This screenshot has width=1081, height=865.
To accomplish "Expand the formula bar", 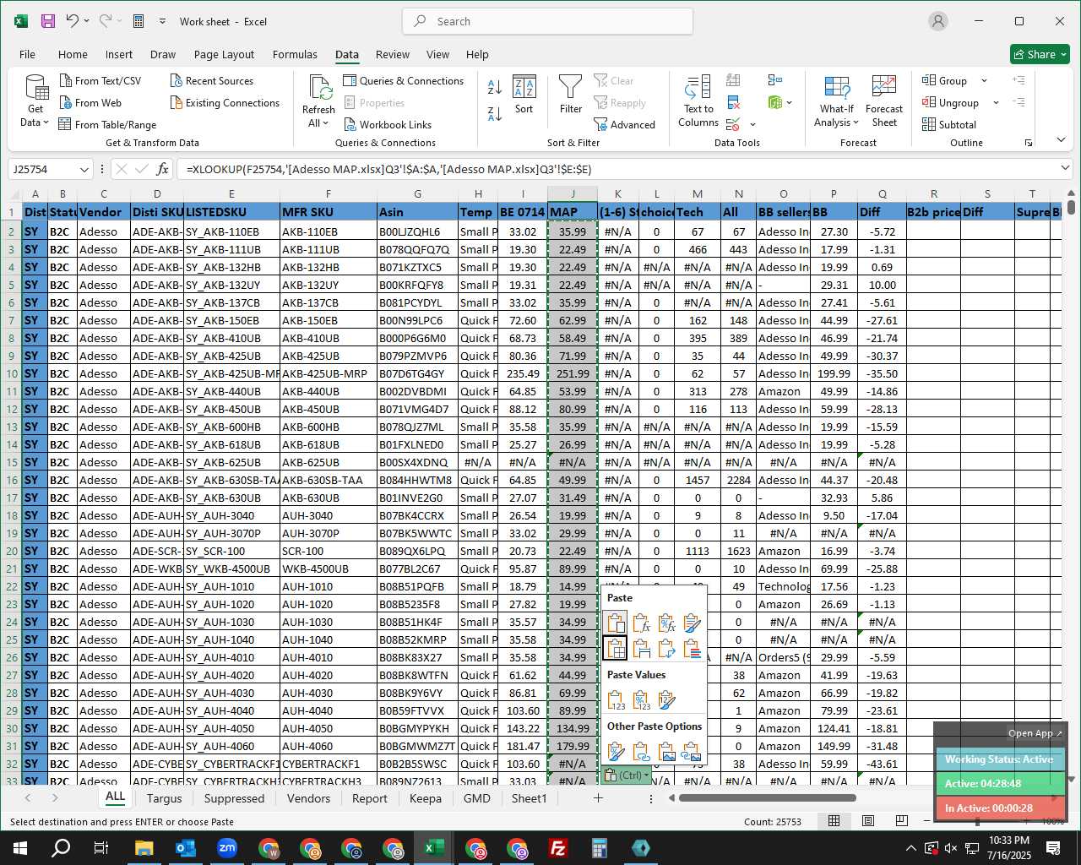I will 1065,169.
